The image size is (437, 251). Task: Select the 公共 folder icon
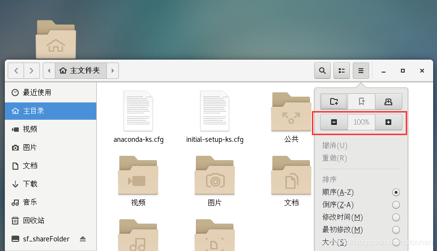coord(291,112)
